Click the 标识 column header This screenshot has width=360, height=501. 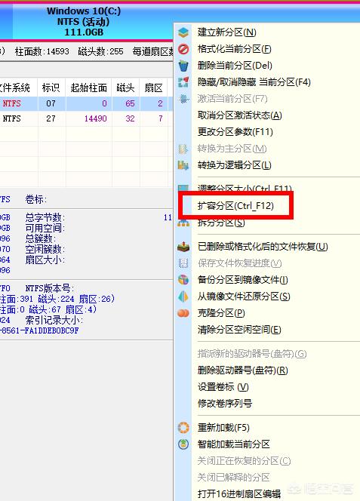51,88
